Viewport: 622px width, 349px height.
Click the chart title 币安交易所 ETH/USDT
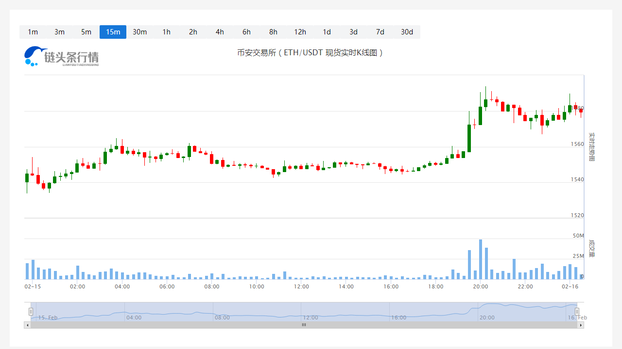coord(311,53)
